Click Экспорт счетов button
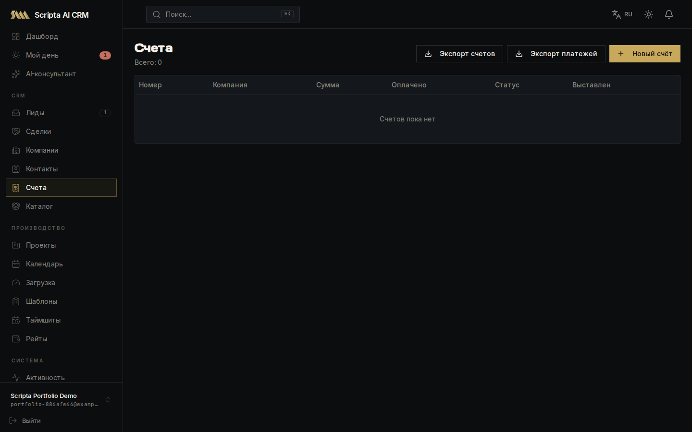 point(459,54)
